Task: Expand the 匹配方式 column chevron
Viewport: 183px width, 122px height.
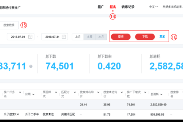Action: click(x=75, y=92)
